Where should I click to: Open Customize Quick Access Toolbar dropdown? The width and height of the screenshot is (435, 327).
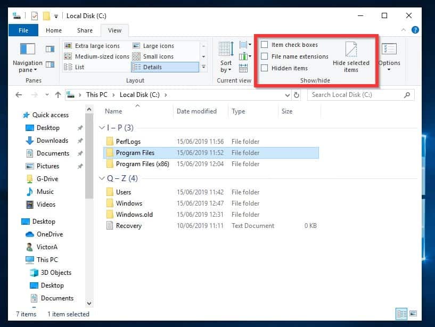pyautogui.click(x=56, y=17)
